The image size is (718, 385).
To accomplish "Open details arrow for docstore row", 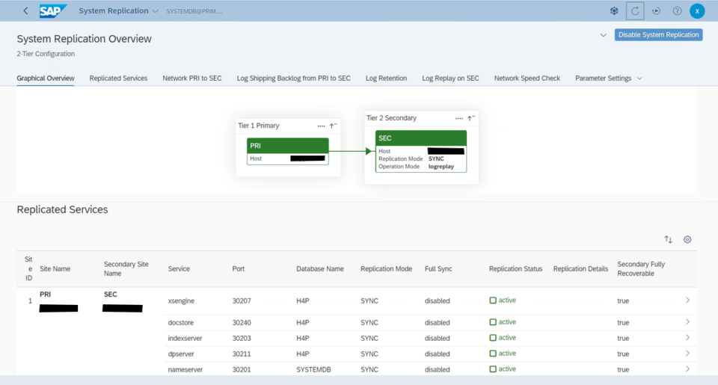I will click(687, 322).
